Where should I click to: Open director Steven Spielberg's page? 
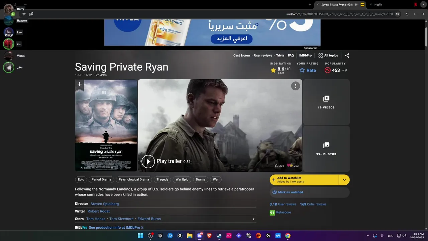[105, 204]
